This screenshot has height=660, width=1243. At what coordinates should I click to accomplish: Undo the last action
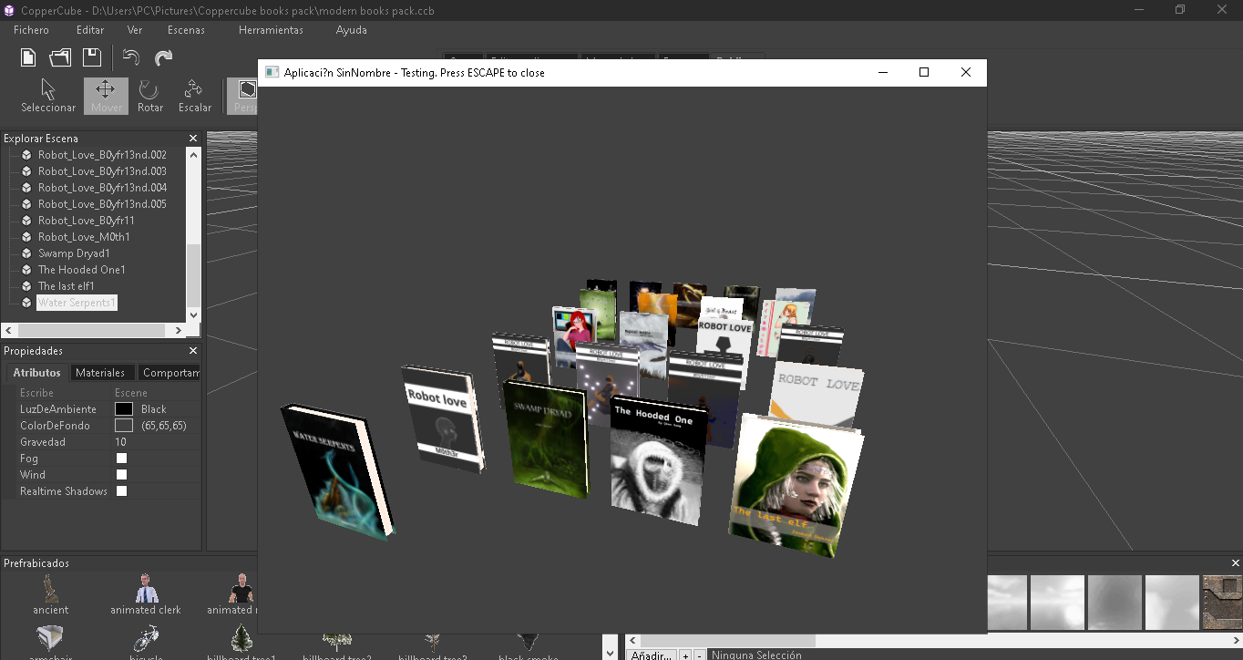click(x=131, y=57)
